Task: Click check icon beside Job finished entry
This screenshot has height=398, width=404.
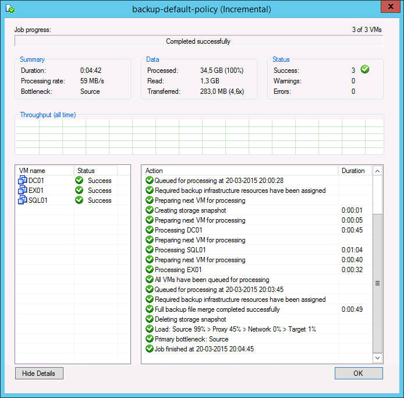Action: pyautogui.click(x=150, y=349)
